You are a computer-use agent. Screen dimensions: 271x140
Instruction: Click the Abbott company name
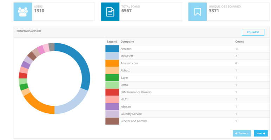[125, 70]
